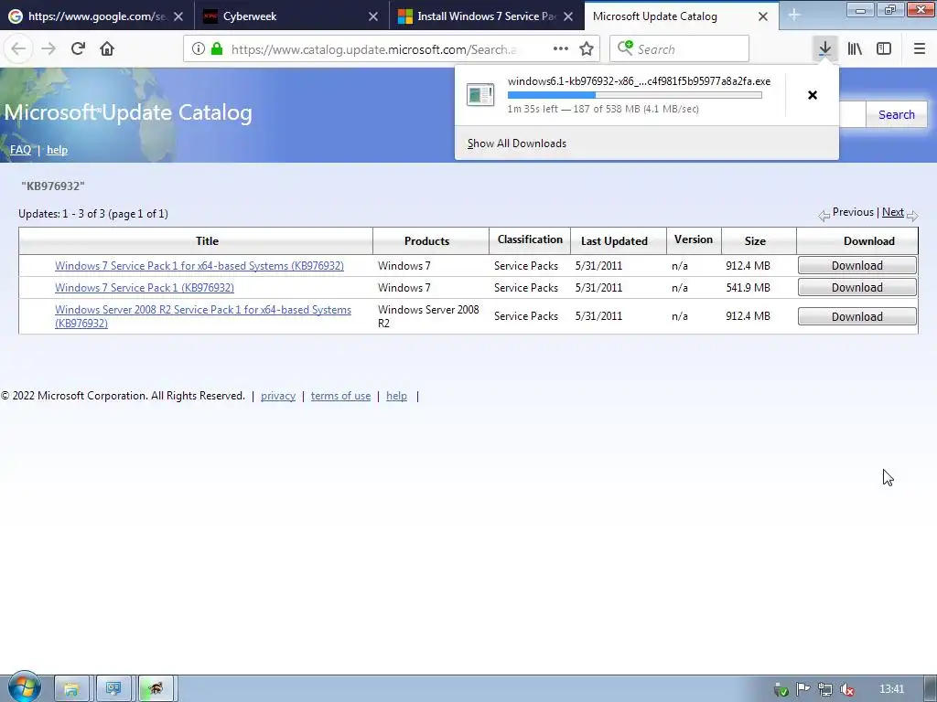
Task: Bookmark this page with the star
Action: [587, 49]
